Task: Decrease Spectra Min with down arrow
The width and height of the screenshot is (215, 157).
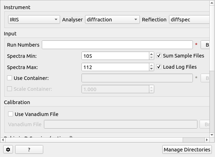Action: [151, 57]
